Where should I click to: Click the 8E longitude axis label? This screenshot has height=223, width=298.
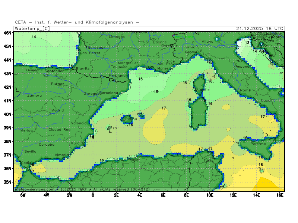pyautogui.click(x=186, y=195)
